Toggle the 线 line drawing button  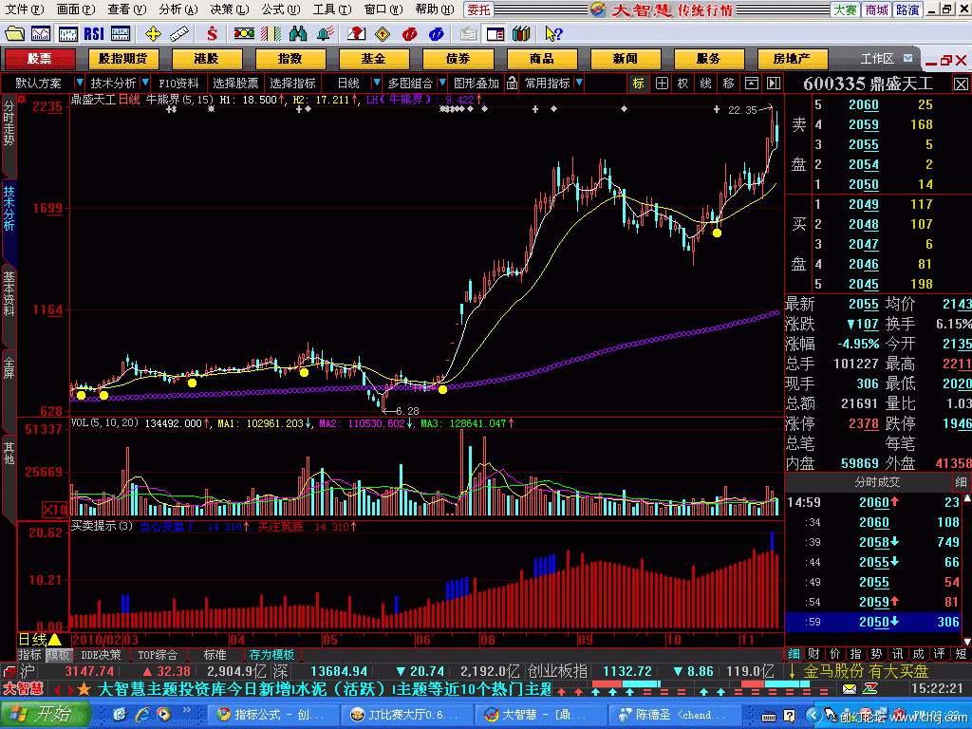705,84
